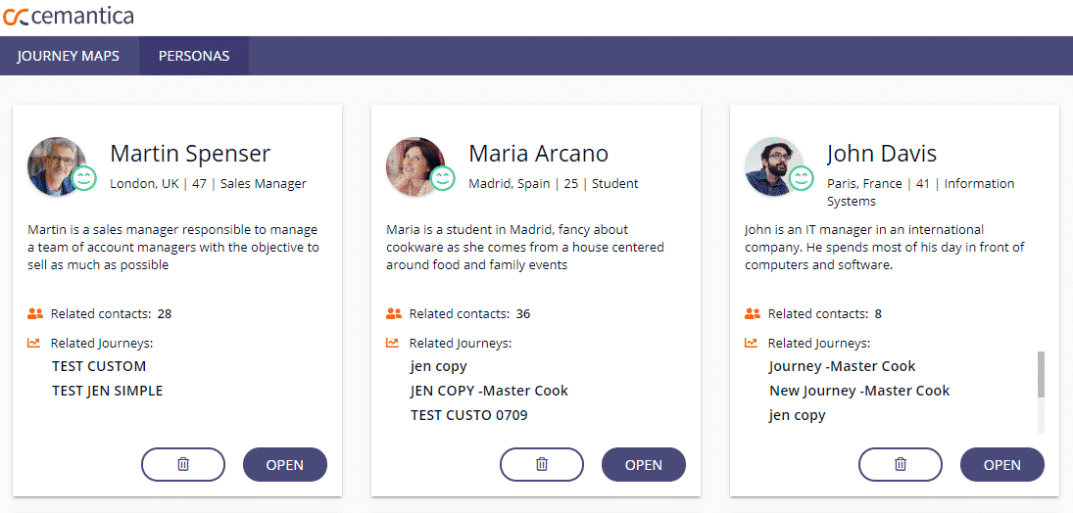Open the TEST JEN SIMPLE journey
Screen dimensions: 1073x513
[108, 391]
